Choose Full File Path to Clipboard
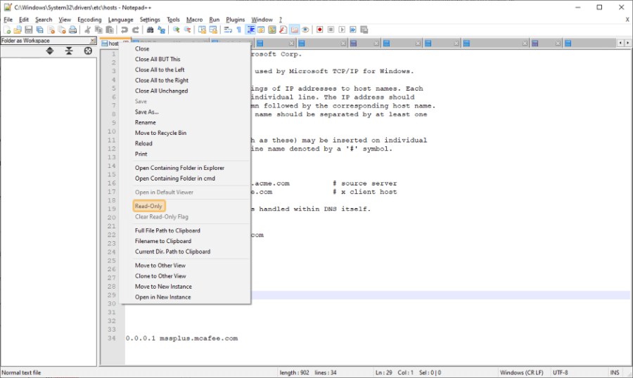This screenshot has width=633, height=378. (x=167, y=230)
